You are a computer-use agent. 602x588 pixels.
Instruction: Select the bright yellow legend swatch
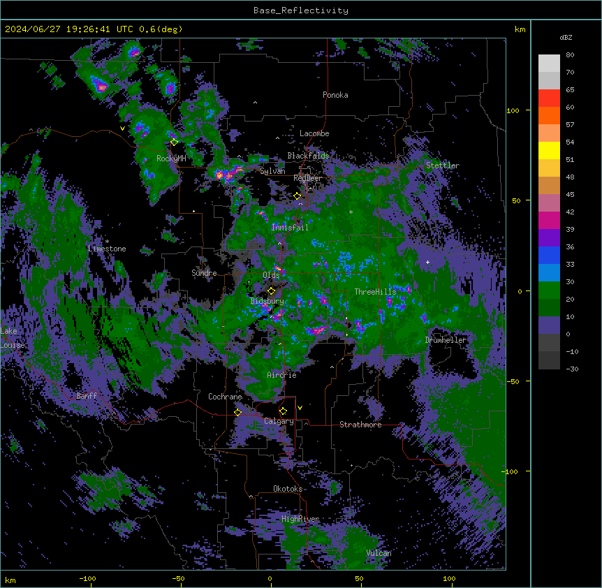(549, 150)
